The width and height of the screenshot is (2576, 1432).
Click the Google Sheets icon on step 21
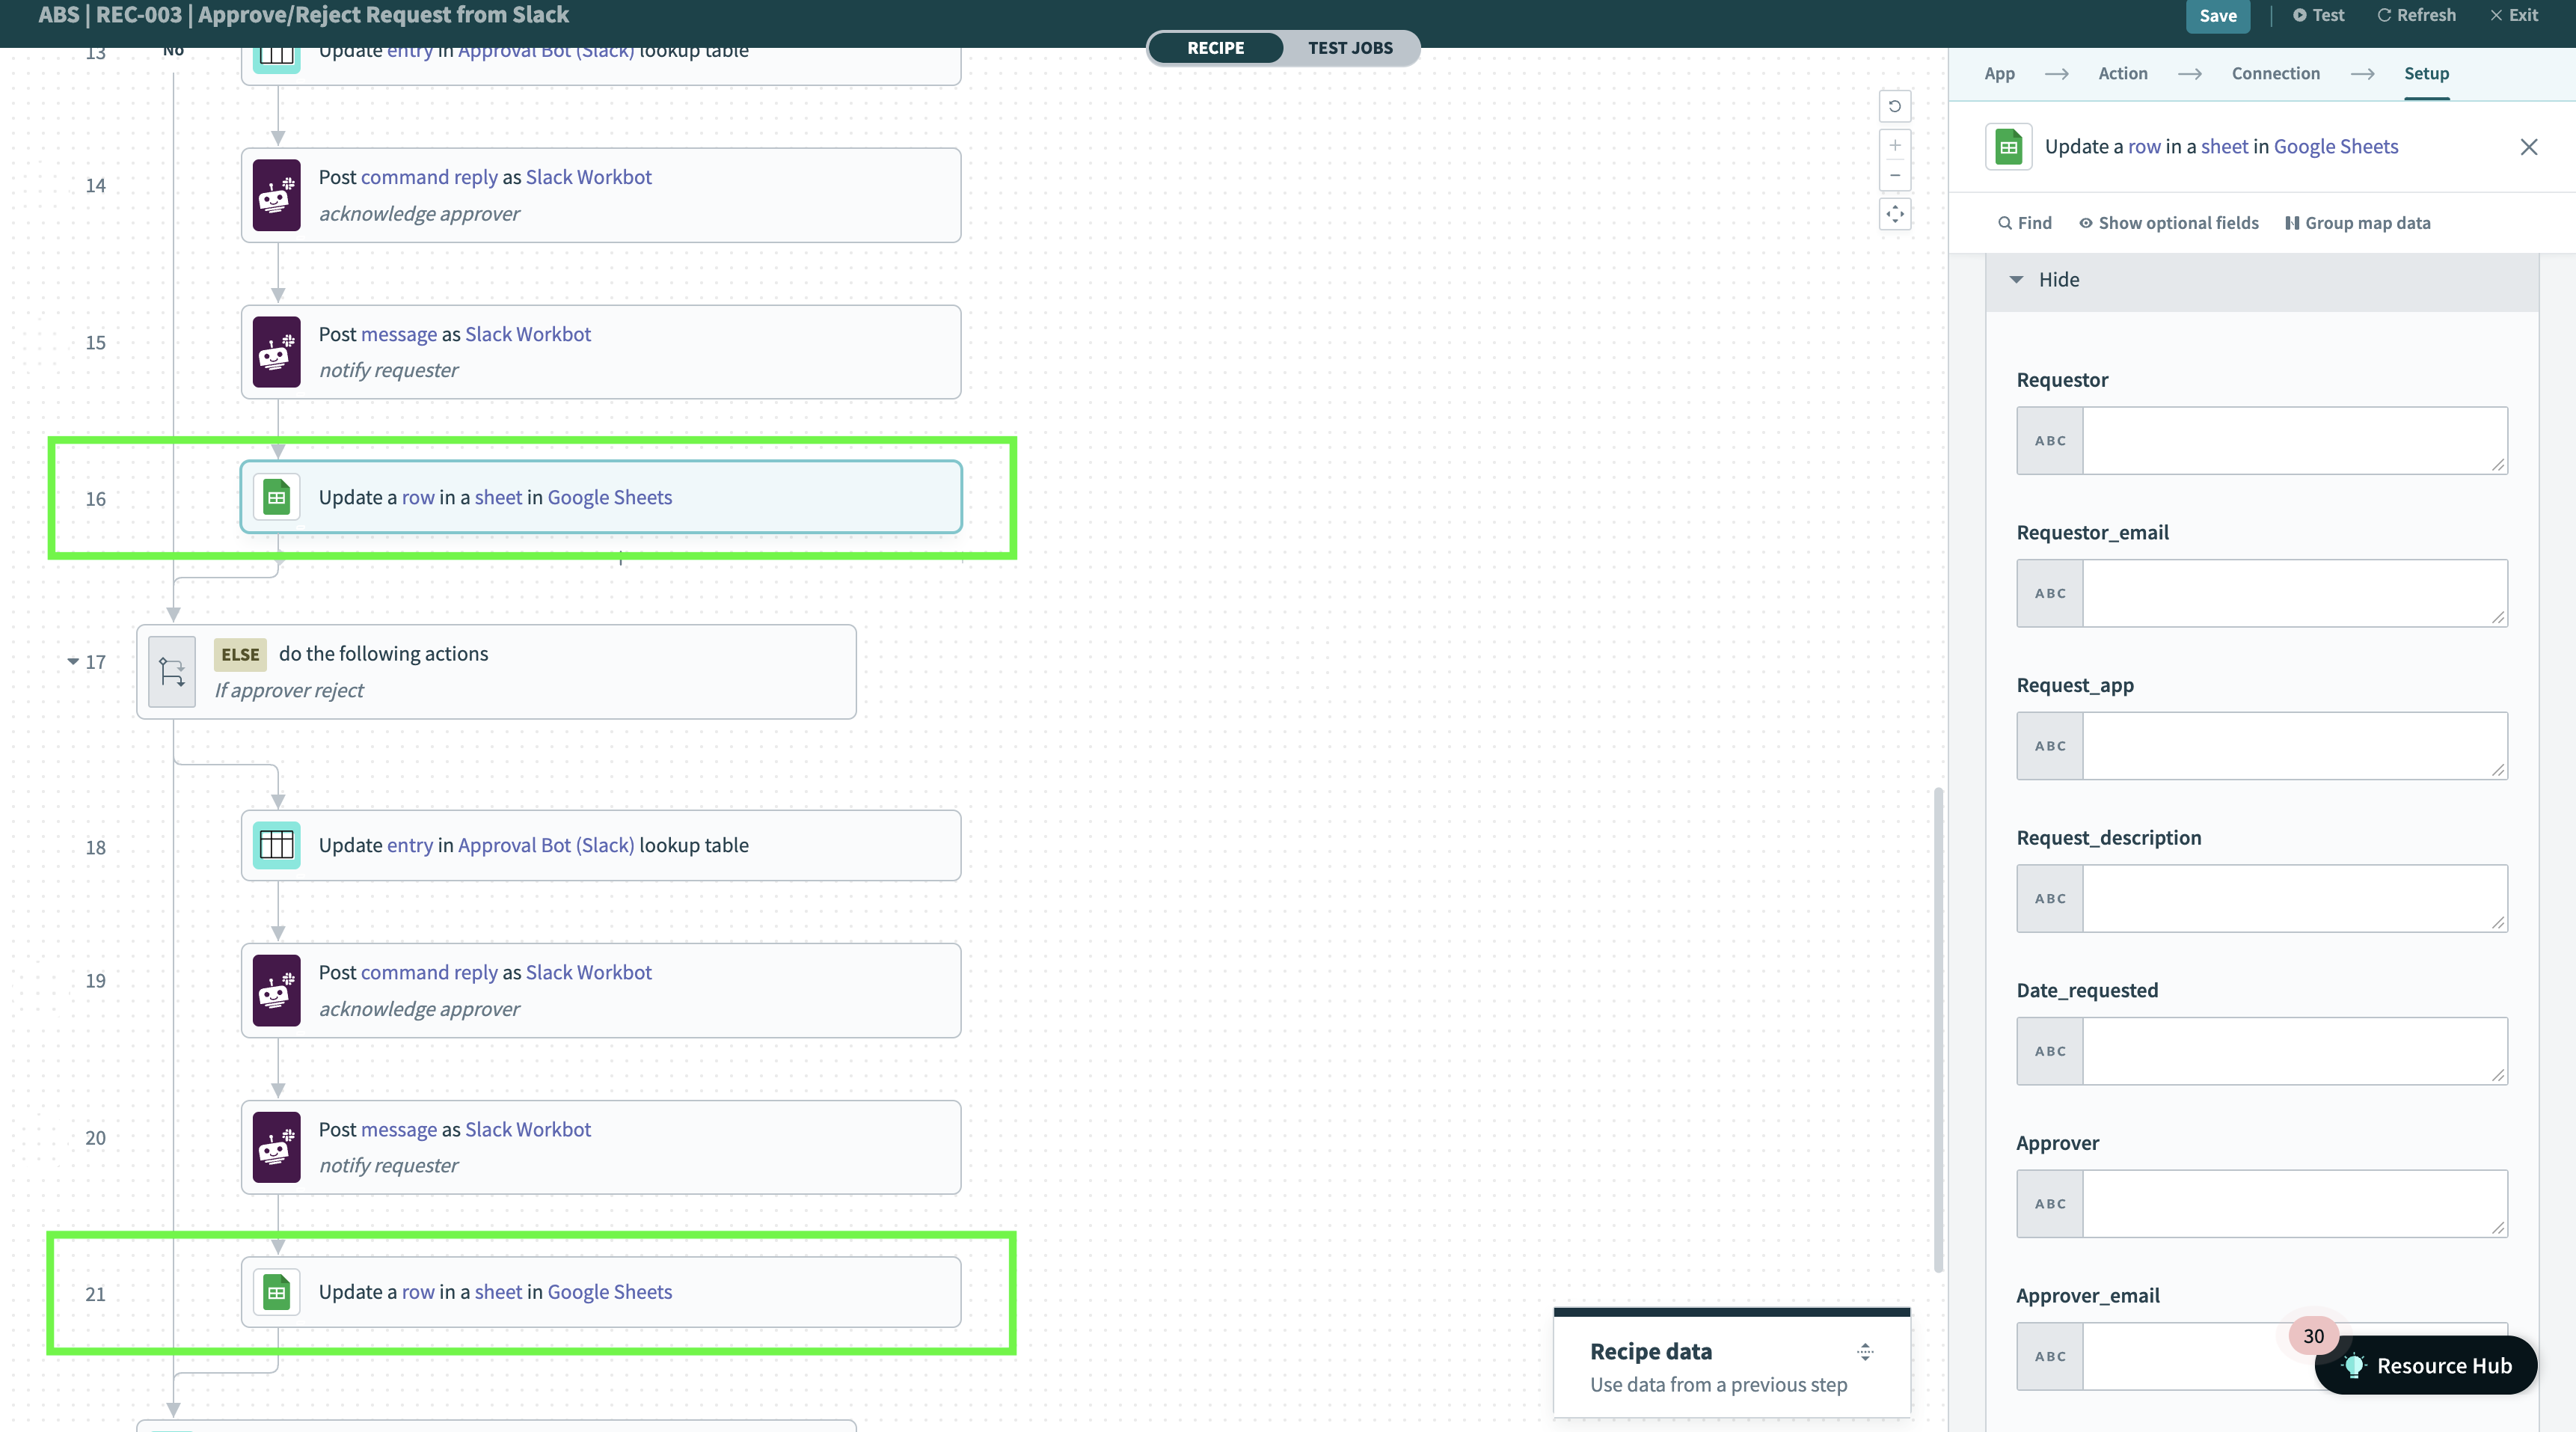(x=275, y=1291)
